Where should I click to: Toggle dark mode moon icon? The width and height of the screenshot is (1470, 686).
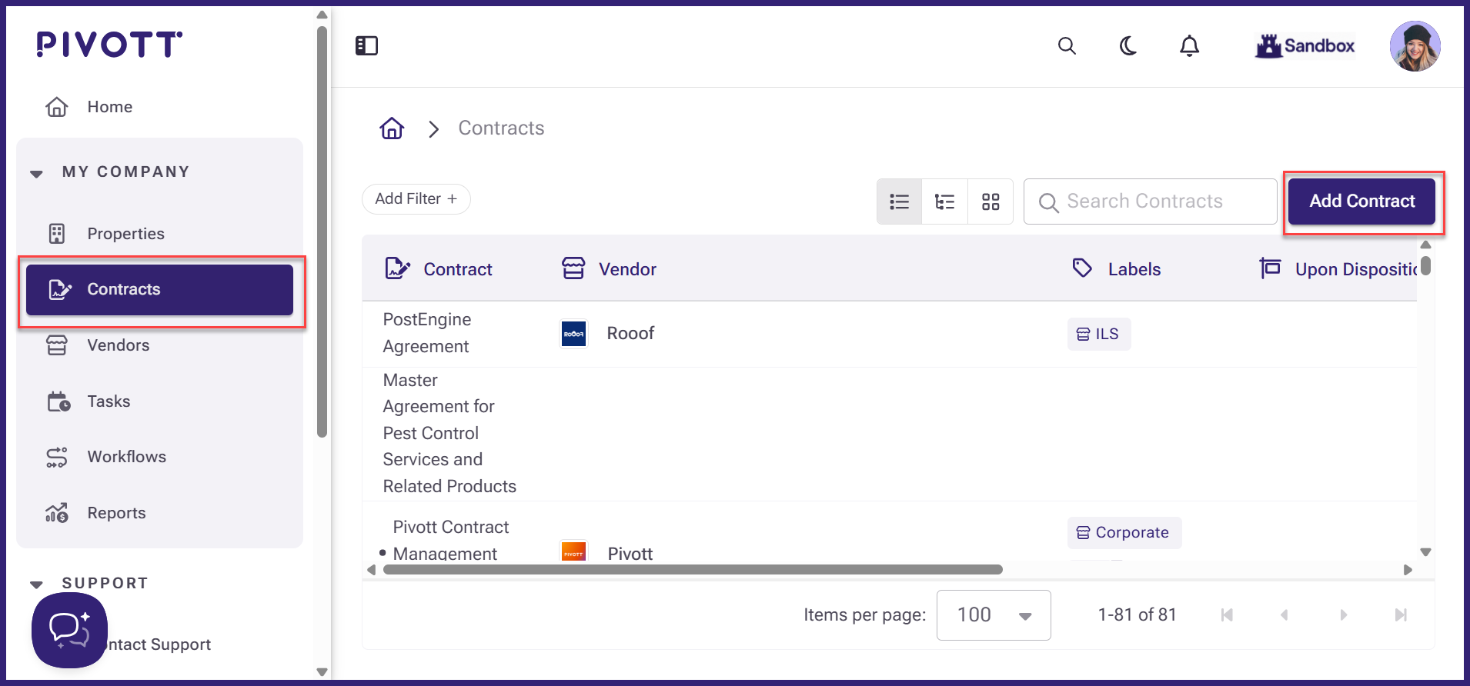tap(1128, 46)
